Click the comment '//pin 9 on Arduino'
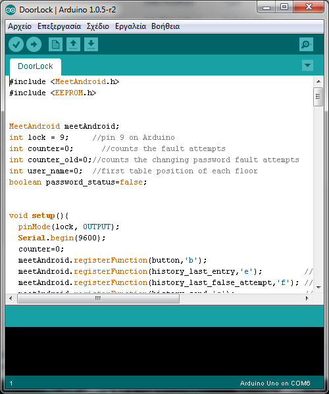The height and width of the screenshot is (394, 329). [x=134, y=137]
